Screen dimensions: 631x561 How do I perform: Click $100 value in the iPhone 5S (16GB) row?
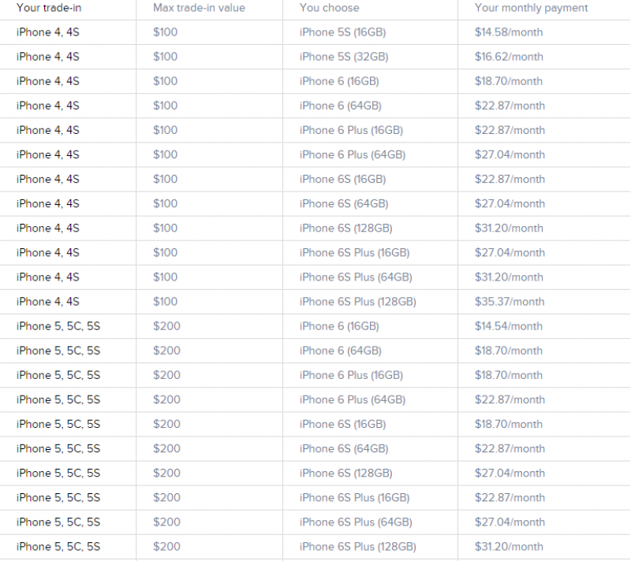point(166,32)
